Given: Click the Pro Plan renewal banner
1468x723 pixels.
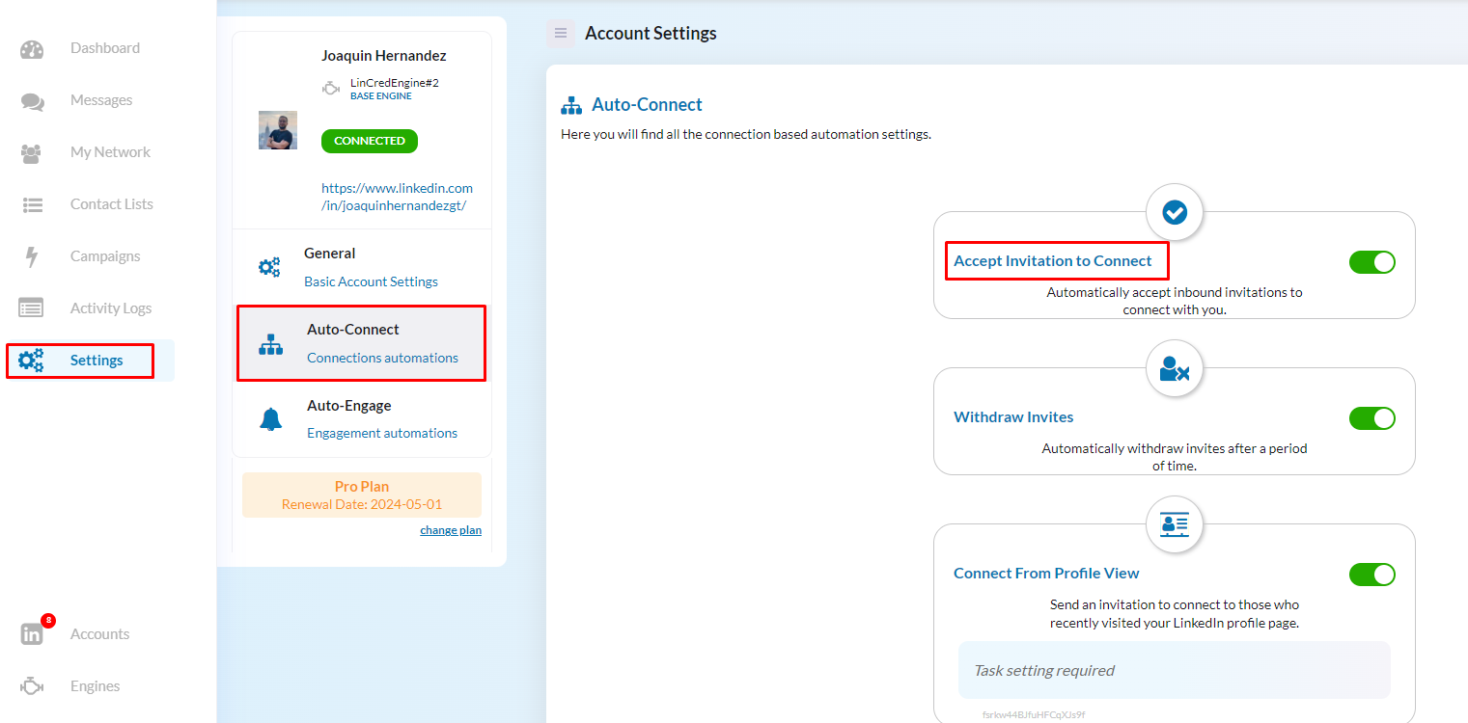Looking at the screenshot, I should (362, 495).
